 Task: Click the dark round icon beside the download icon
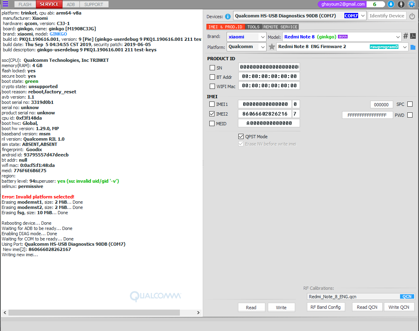pyautogui.click(x=401, y=4)
